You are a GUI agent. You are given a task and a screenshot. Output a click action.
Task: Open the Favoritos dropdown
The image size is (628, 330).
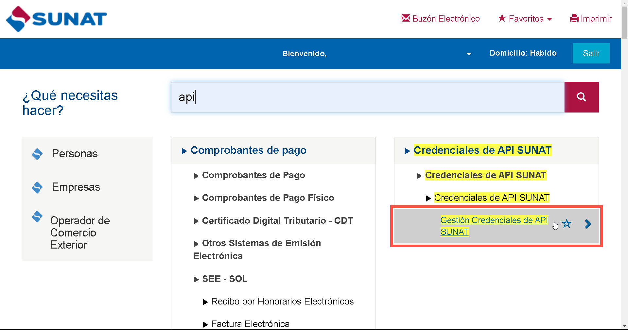pos(525,19)
